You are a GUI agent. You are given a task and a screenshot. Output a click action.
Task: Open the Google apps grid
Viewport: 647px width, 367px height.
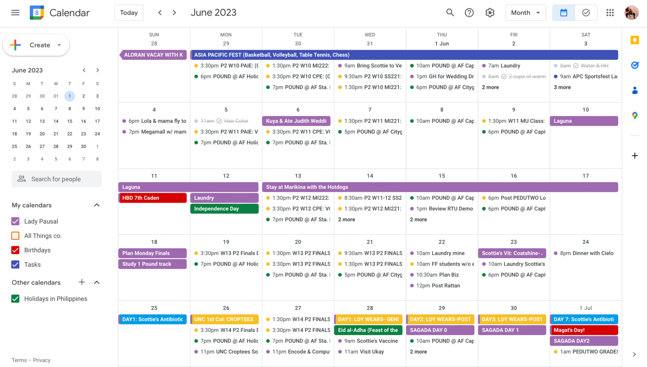[x=610, y=13]
